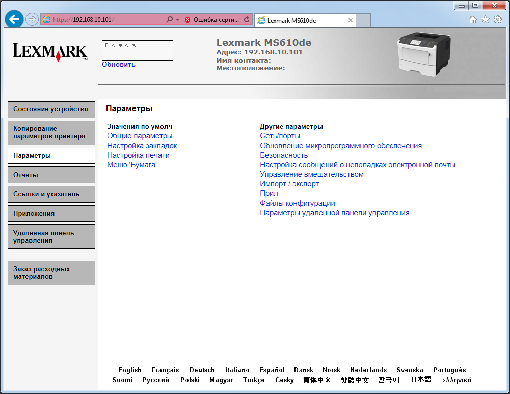
Task: Click the printer photo thumbnail
Action: (x=423, y=54)
